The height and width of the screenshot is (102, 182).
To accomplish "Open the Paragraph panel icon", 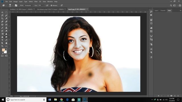I will (151, 52).
